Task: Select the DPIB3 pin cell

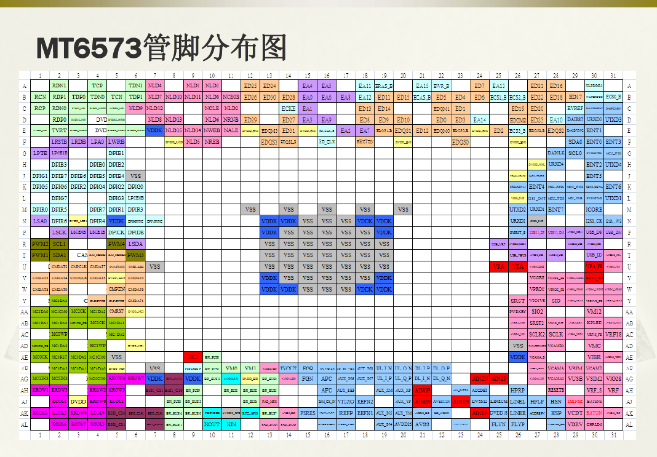Action: pyautogui.click(x=59, y=165)
